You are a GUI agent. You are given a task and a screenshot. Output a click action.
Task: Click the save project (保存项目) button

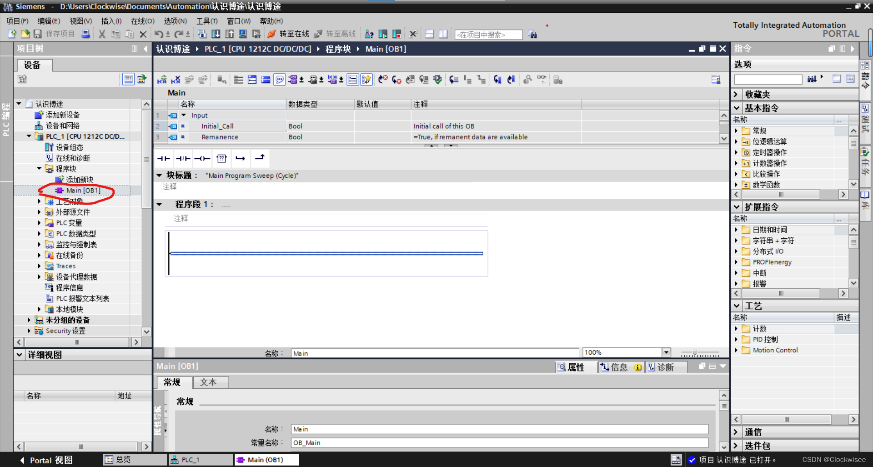tap(54, 34)
